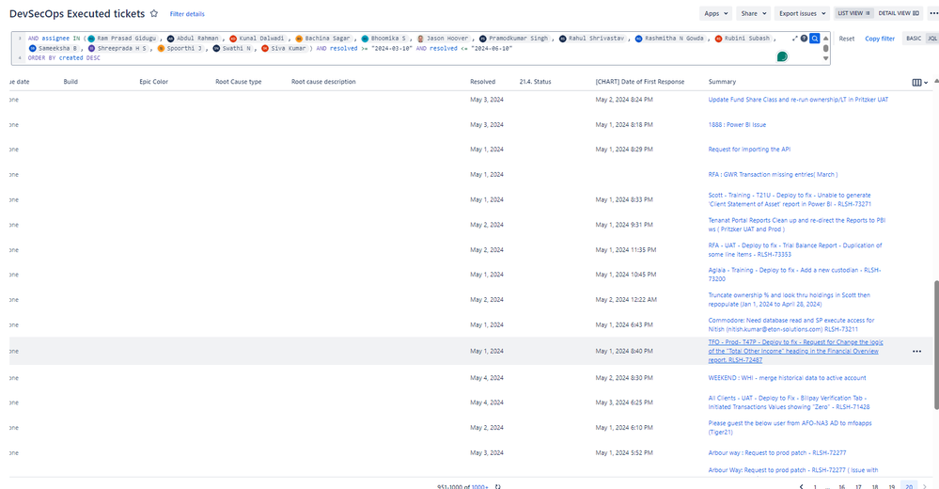
Task: Open 'Truncate ownership %' ticket
Action: click(x=790, y=300)
